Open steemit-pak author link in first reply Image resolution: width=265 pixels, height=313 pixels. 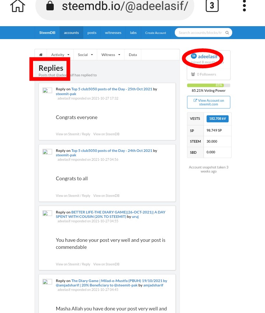(x=66, y=94)
